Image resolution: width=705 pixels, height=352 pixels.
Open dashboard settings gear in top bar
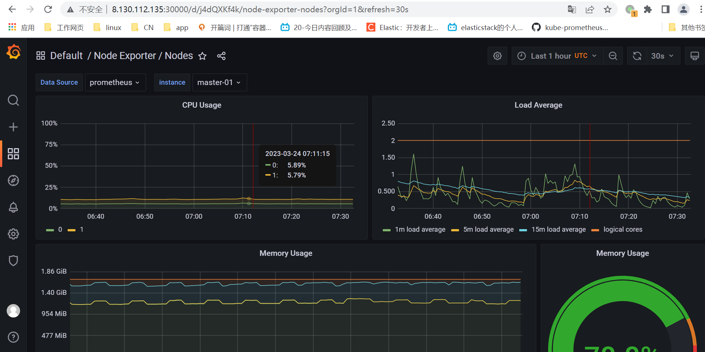point(497,56)
